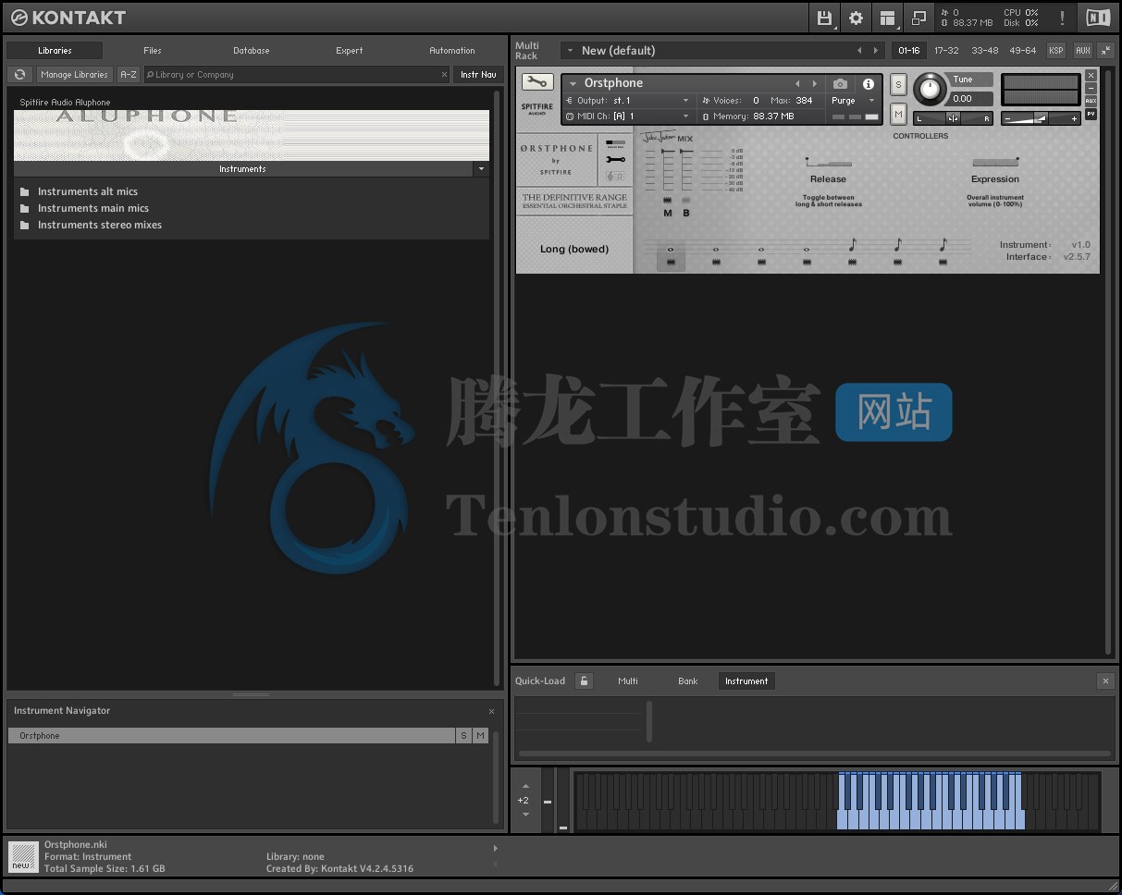Clear the library search field
The image size is (1122, 895).
coord(444,75)
